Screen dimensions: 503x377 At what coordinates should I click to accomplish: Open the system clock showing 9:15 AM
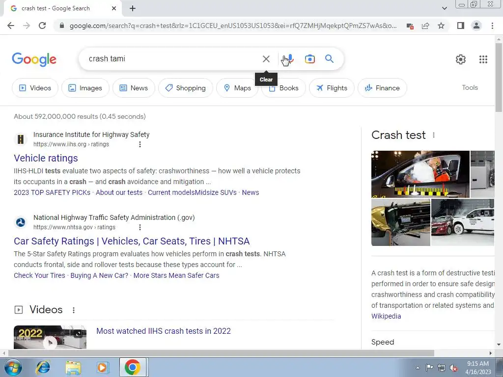478,368
